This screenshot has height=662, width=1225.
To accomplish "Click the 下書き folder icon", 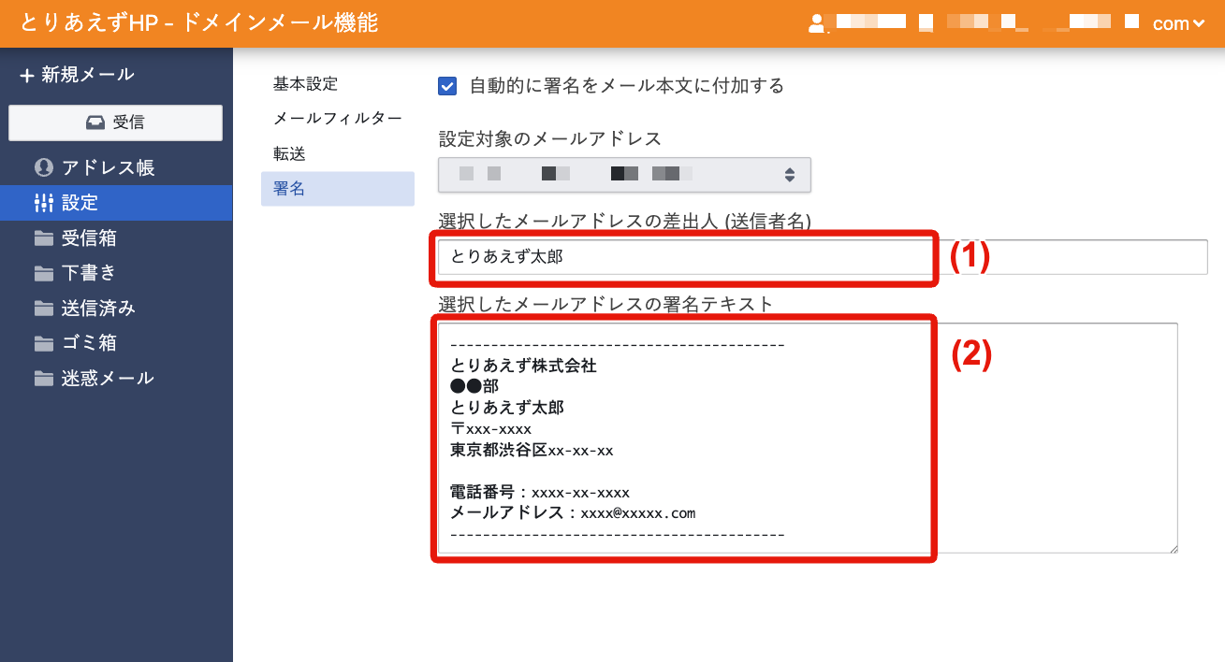I will tap(43, 273).
